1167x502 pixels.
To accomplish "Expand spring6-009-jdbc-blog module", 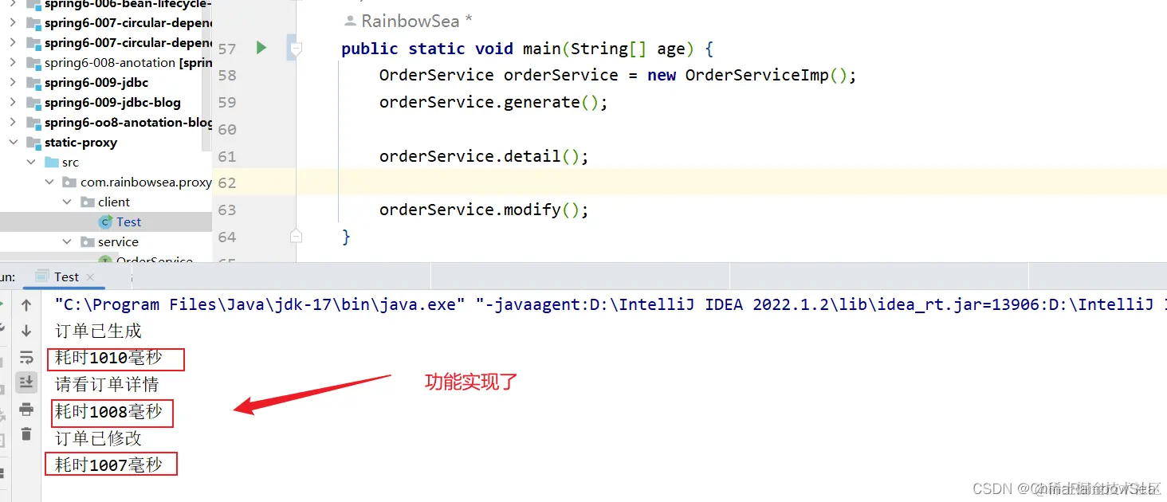I will (13, 103).
